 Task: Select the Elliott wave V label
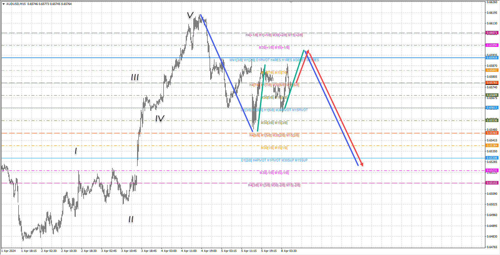click(x=190, y=15)
